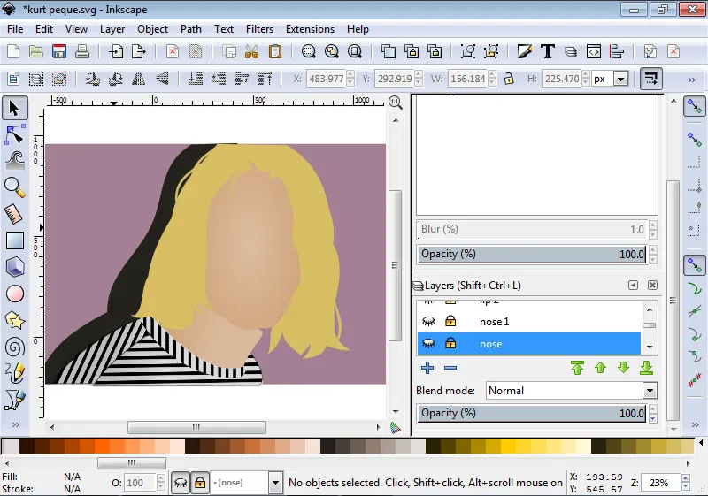Select the Star polygon tool

(14, 321)
